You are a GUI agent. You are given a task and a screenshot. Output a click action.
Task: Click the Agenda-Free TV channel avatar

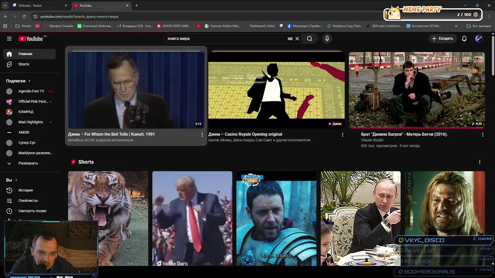click(9, 91)
